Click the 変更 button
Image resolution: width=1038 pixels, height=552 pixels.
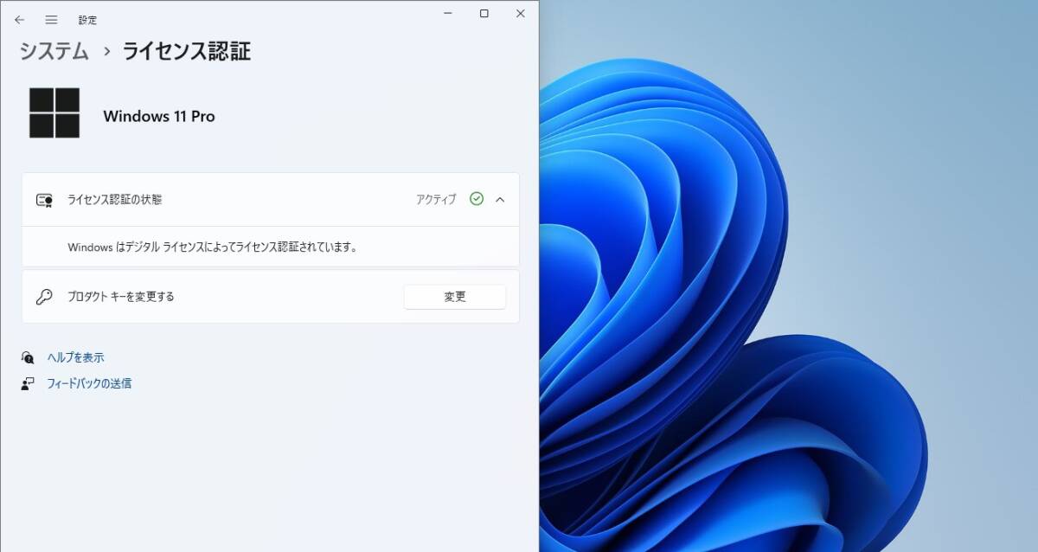[455, 297]
